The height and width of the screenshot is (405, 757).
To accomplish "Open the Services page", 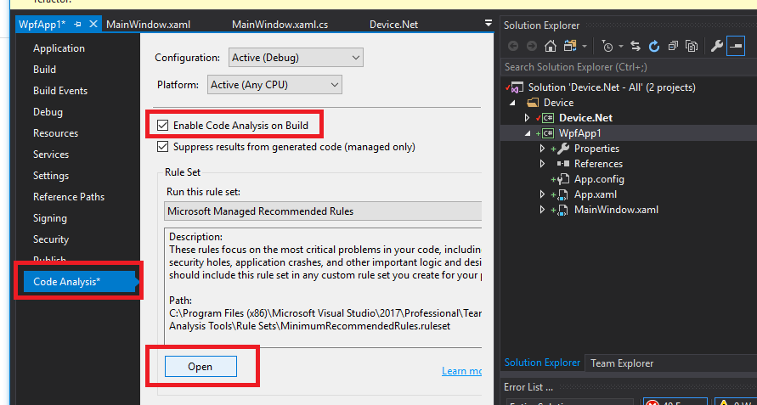I will click(51, 155).
